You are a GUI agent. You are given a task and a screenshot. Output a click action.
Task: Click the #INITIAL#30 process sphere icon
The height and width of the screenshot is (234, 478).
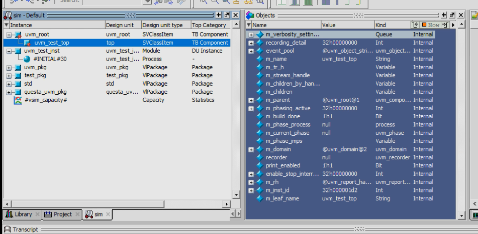pyautogui.click(x=27, y=59)
